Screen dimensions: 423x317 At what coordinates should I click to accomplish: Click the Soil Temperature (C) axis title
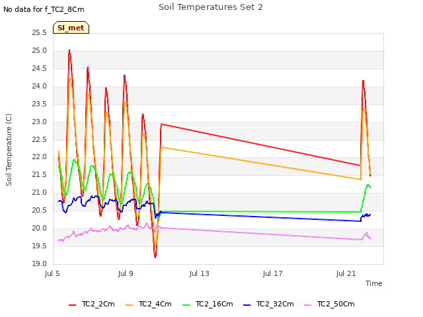pyautogui.click(x=9, y=150)
